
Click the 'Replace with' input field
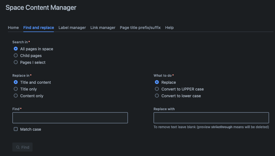coord(211,118)
